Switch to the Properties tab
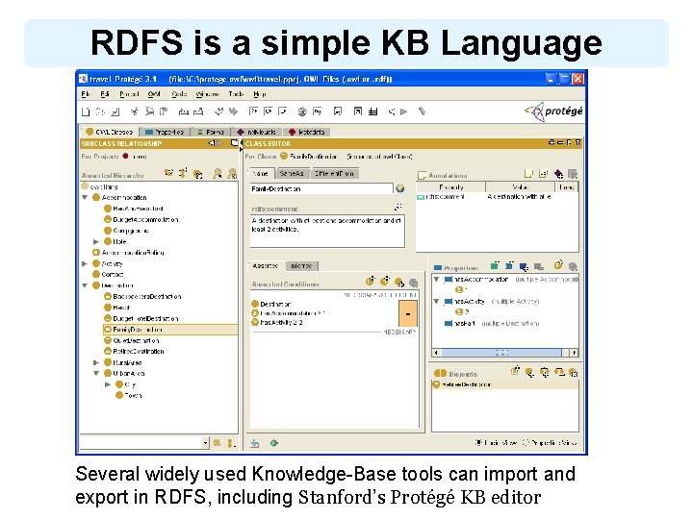 (x=165, y=132)
